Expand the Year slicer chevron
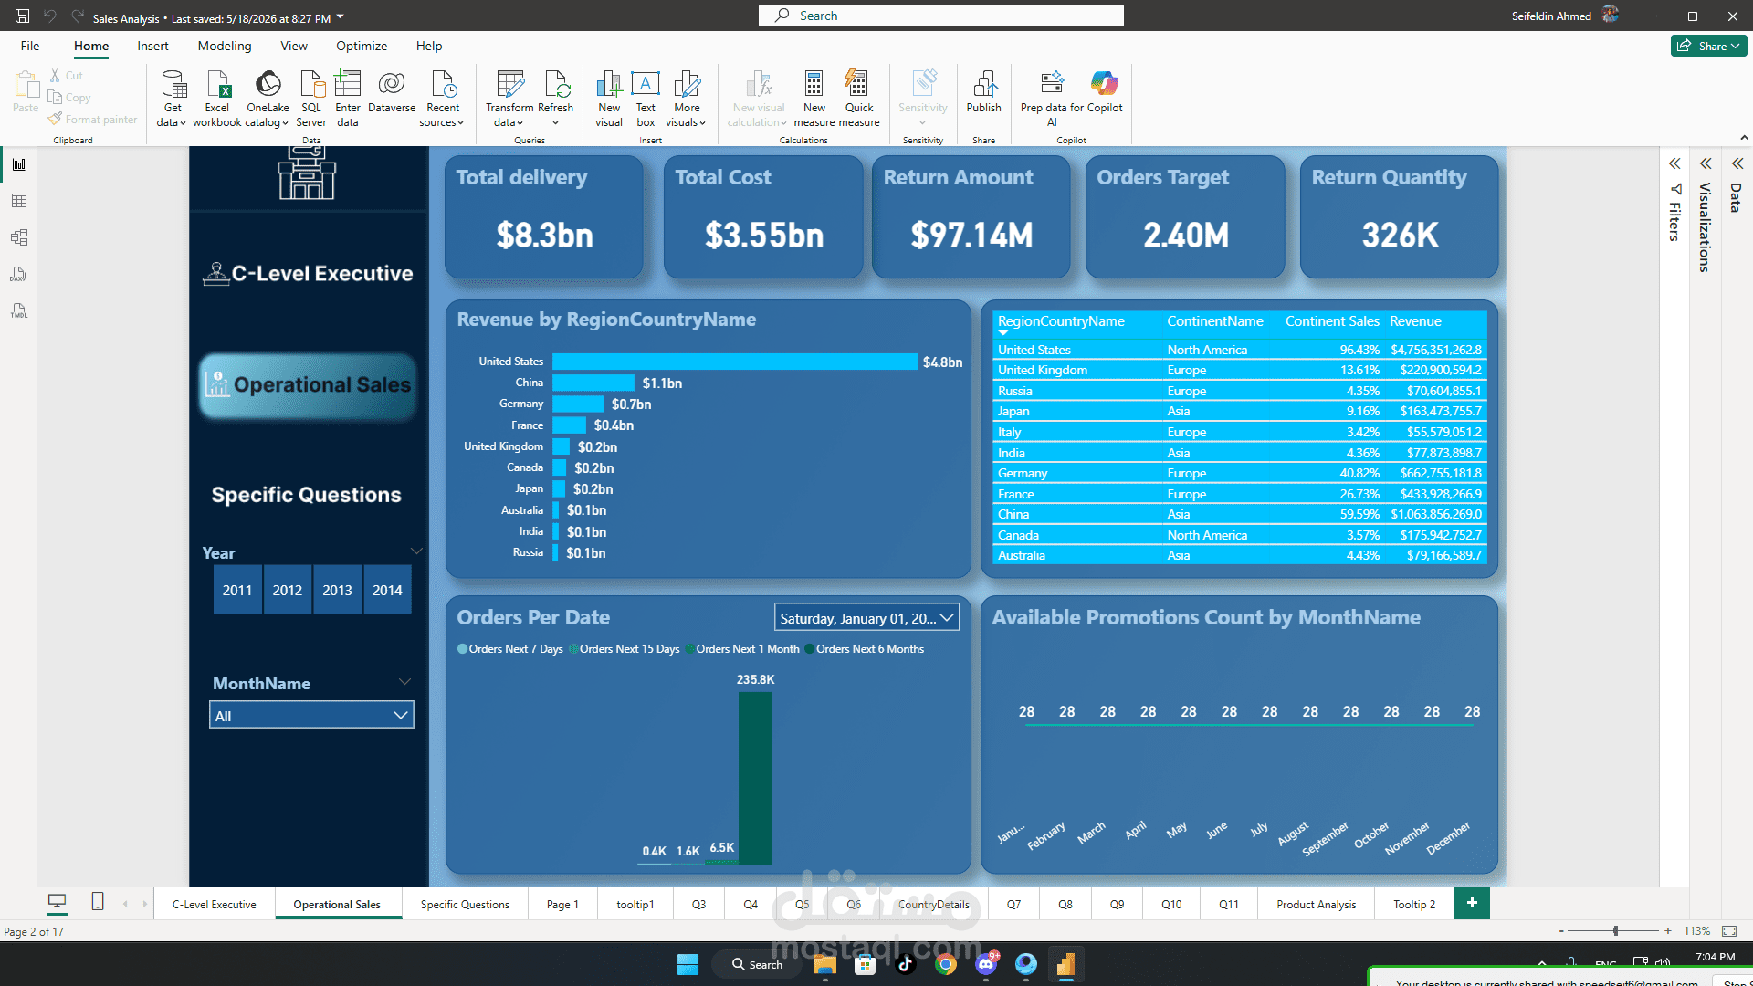Viewport: 1753px width, 986px height. [416, 551]
